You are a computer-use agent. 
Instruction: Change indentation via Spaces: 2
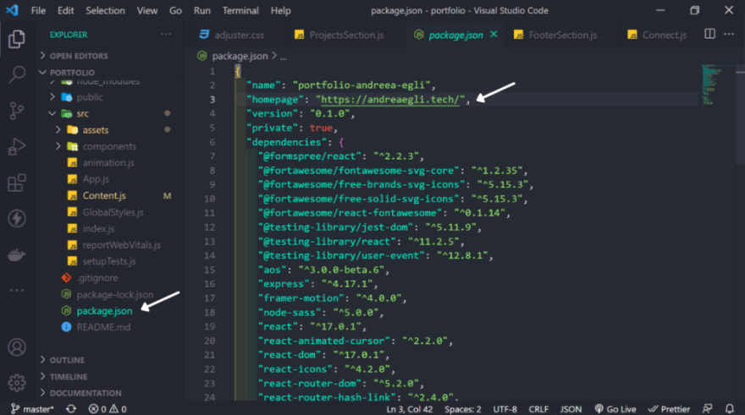[462, 409]
